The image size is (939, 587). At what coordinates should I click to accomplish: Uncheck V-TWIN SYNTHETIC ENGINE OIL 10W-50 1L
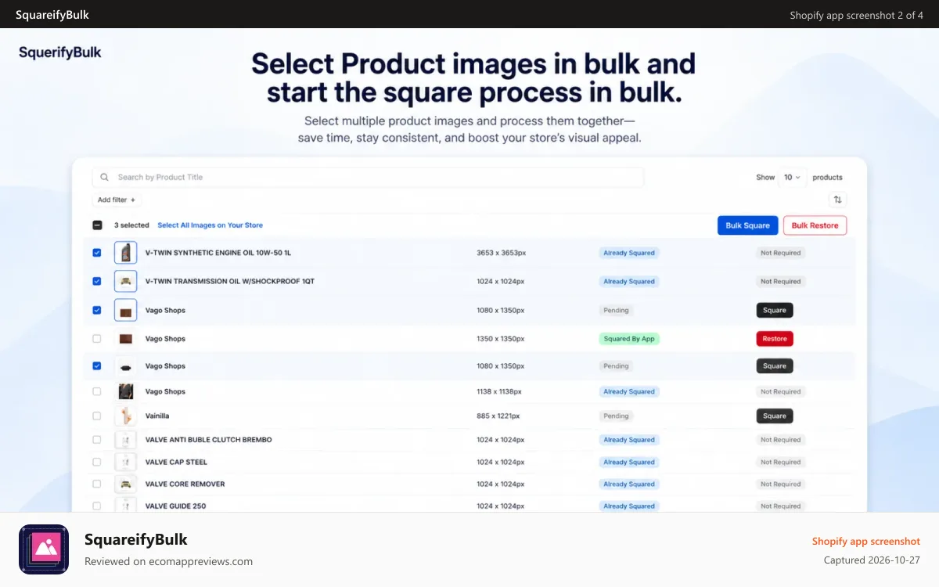click(x=97, y=253)
